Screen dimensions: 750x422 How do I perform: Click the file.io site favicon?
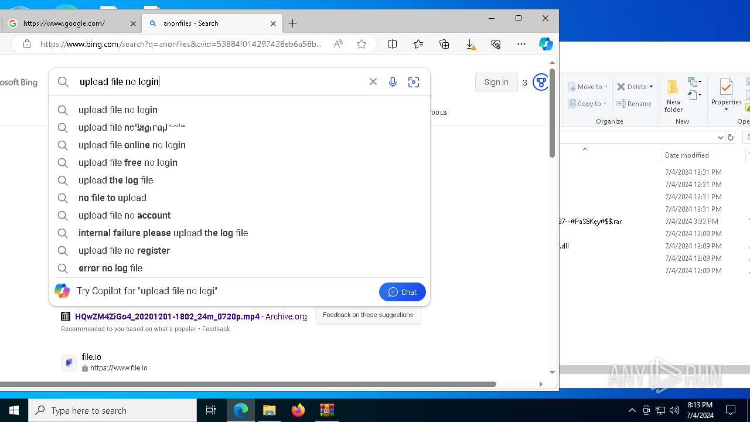(x=69, y=362)
